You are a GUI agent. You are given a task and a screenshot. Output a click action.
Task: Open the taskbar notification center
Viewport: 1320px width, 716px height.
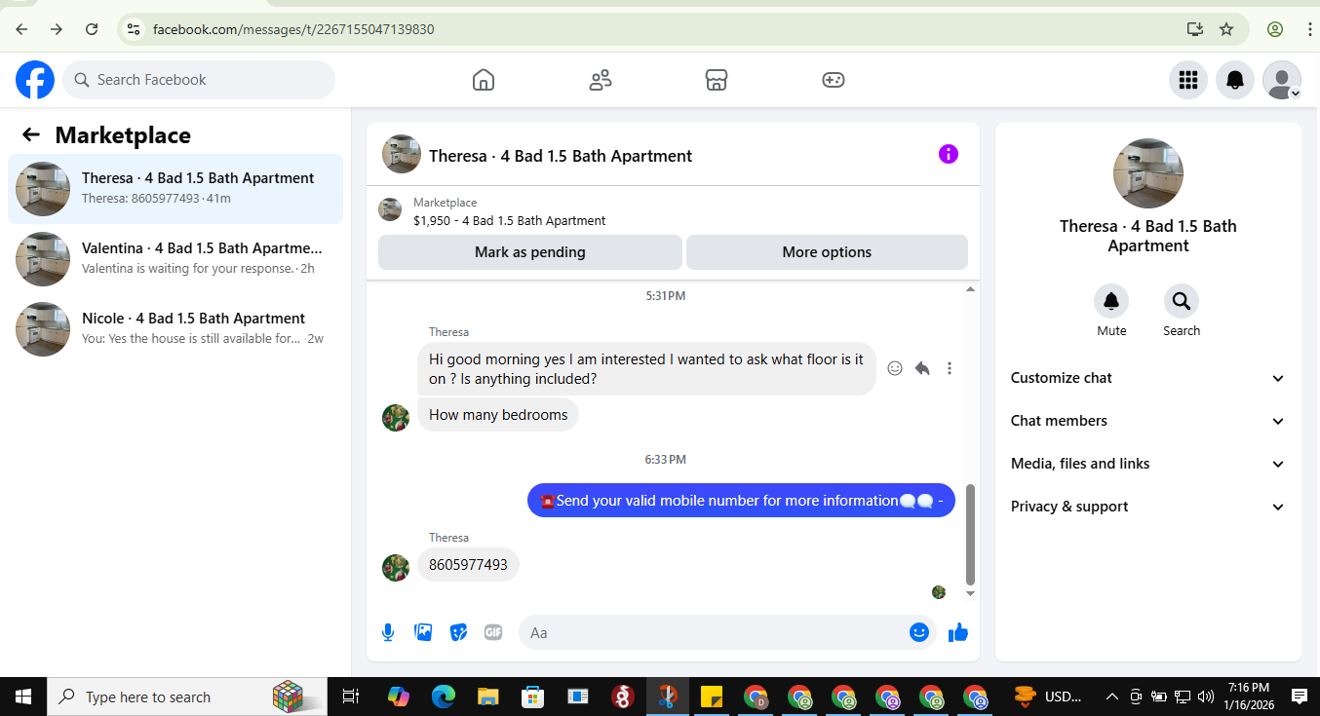pos(1299,697)
